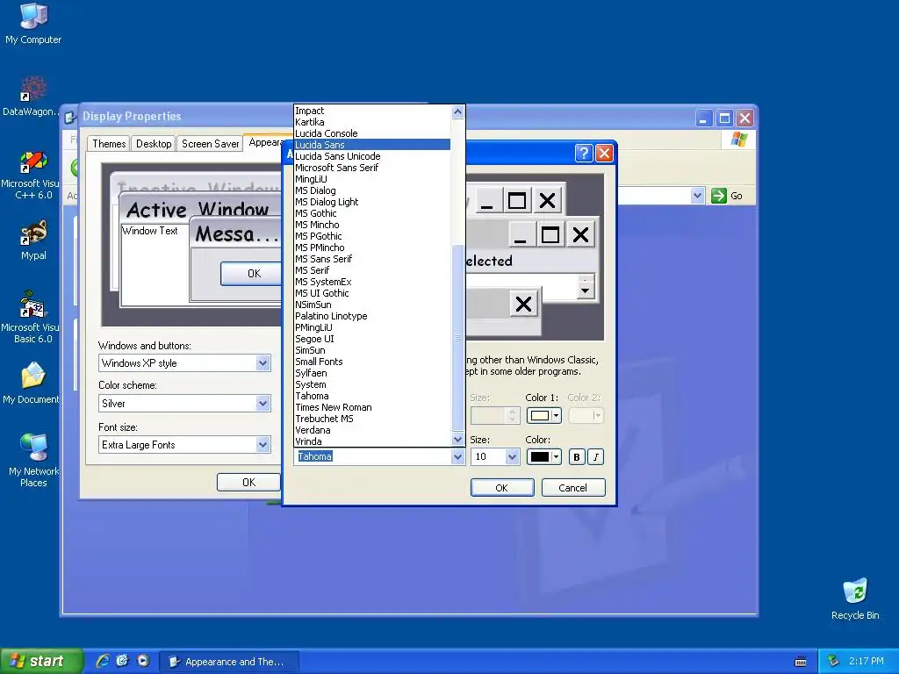Click the second Quick Launch icon
899x674 pixels.
(123, 661)
